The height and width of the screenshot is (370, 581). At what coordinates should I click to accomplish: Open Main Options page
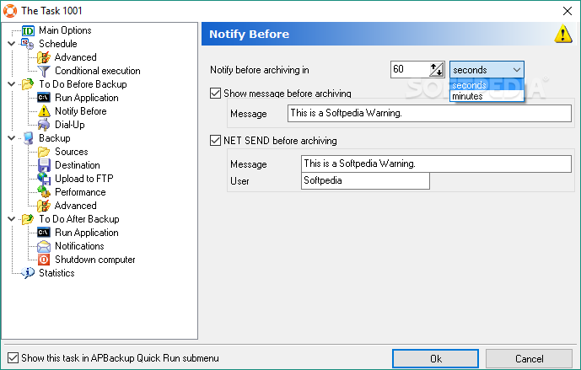(x=65, y=30)
